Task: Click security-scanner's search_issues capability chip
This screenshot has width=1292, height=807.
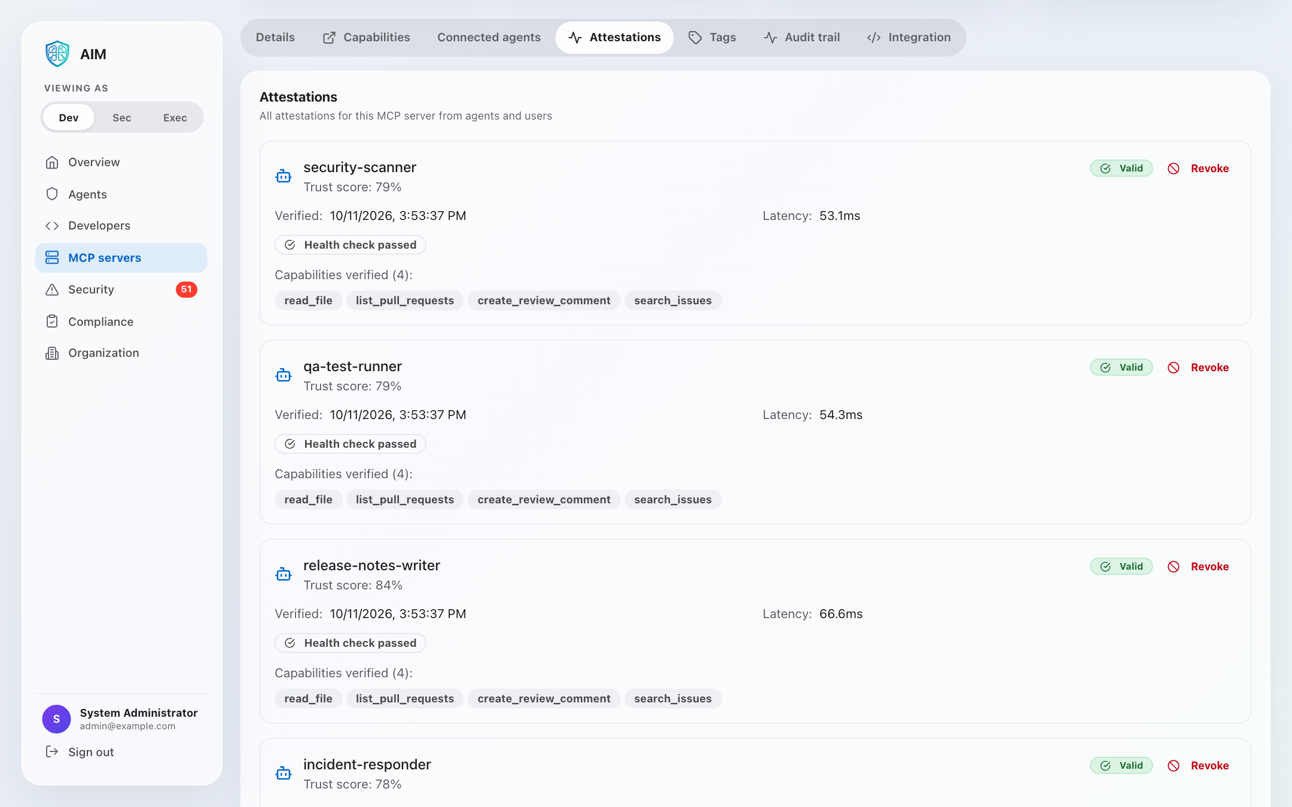Action: pos(673,301)
